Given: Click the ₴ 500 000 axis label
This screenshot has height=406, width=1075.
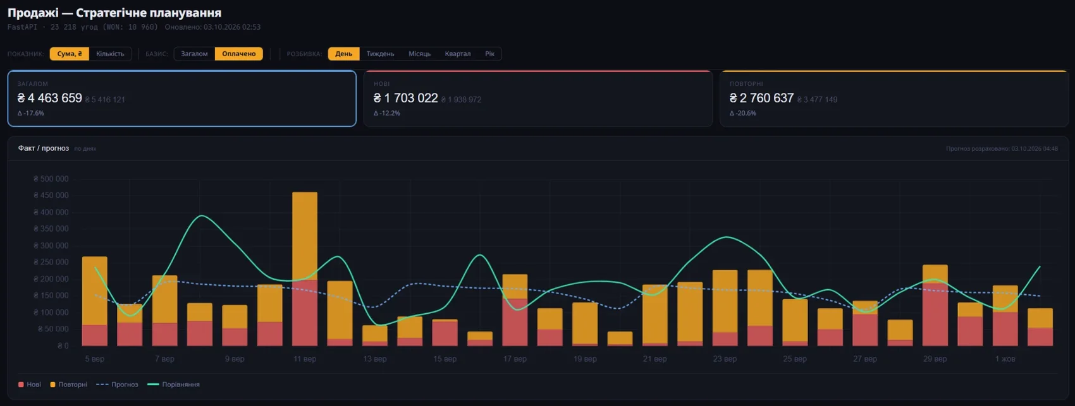Looking at the screenshot, I should click(x=51, y=179).
